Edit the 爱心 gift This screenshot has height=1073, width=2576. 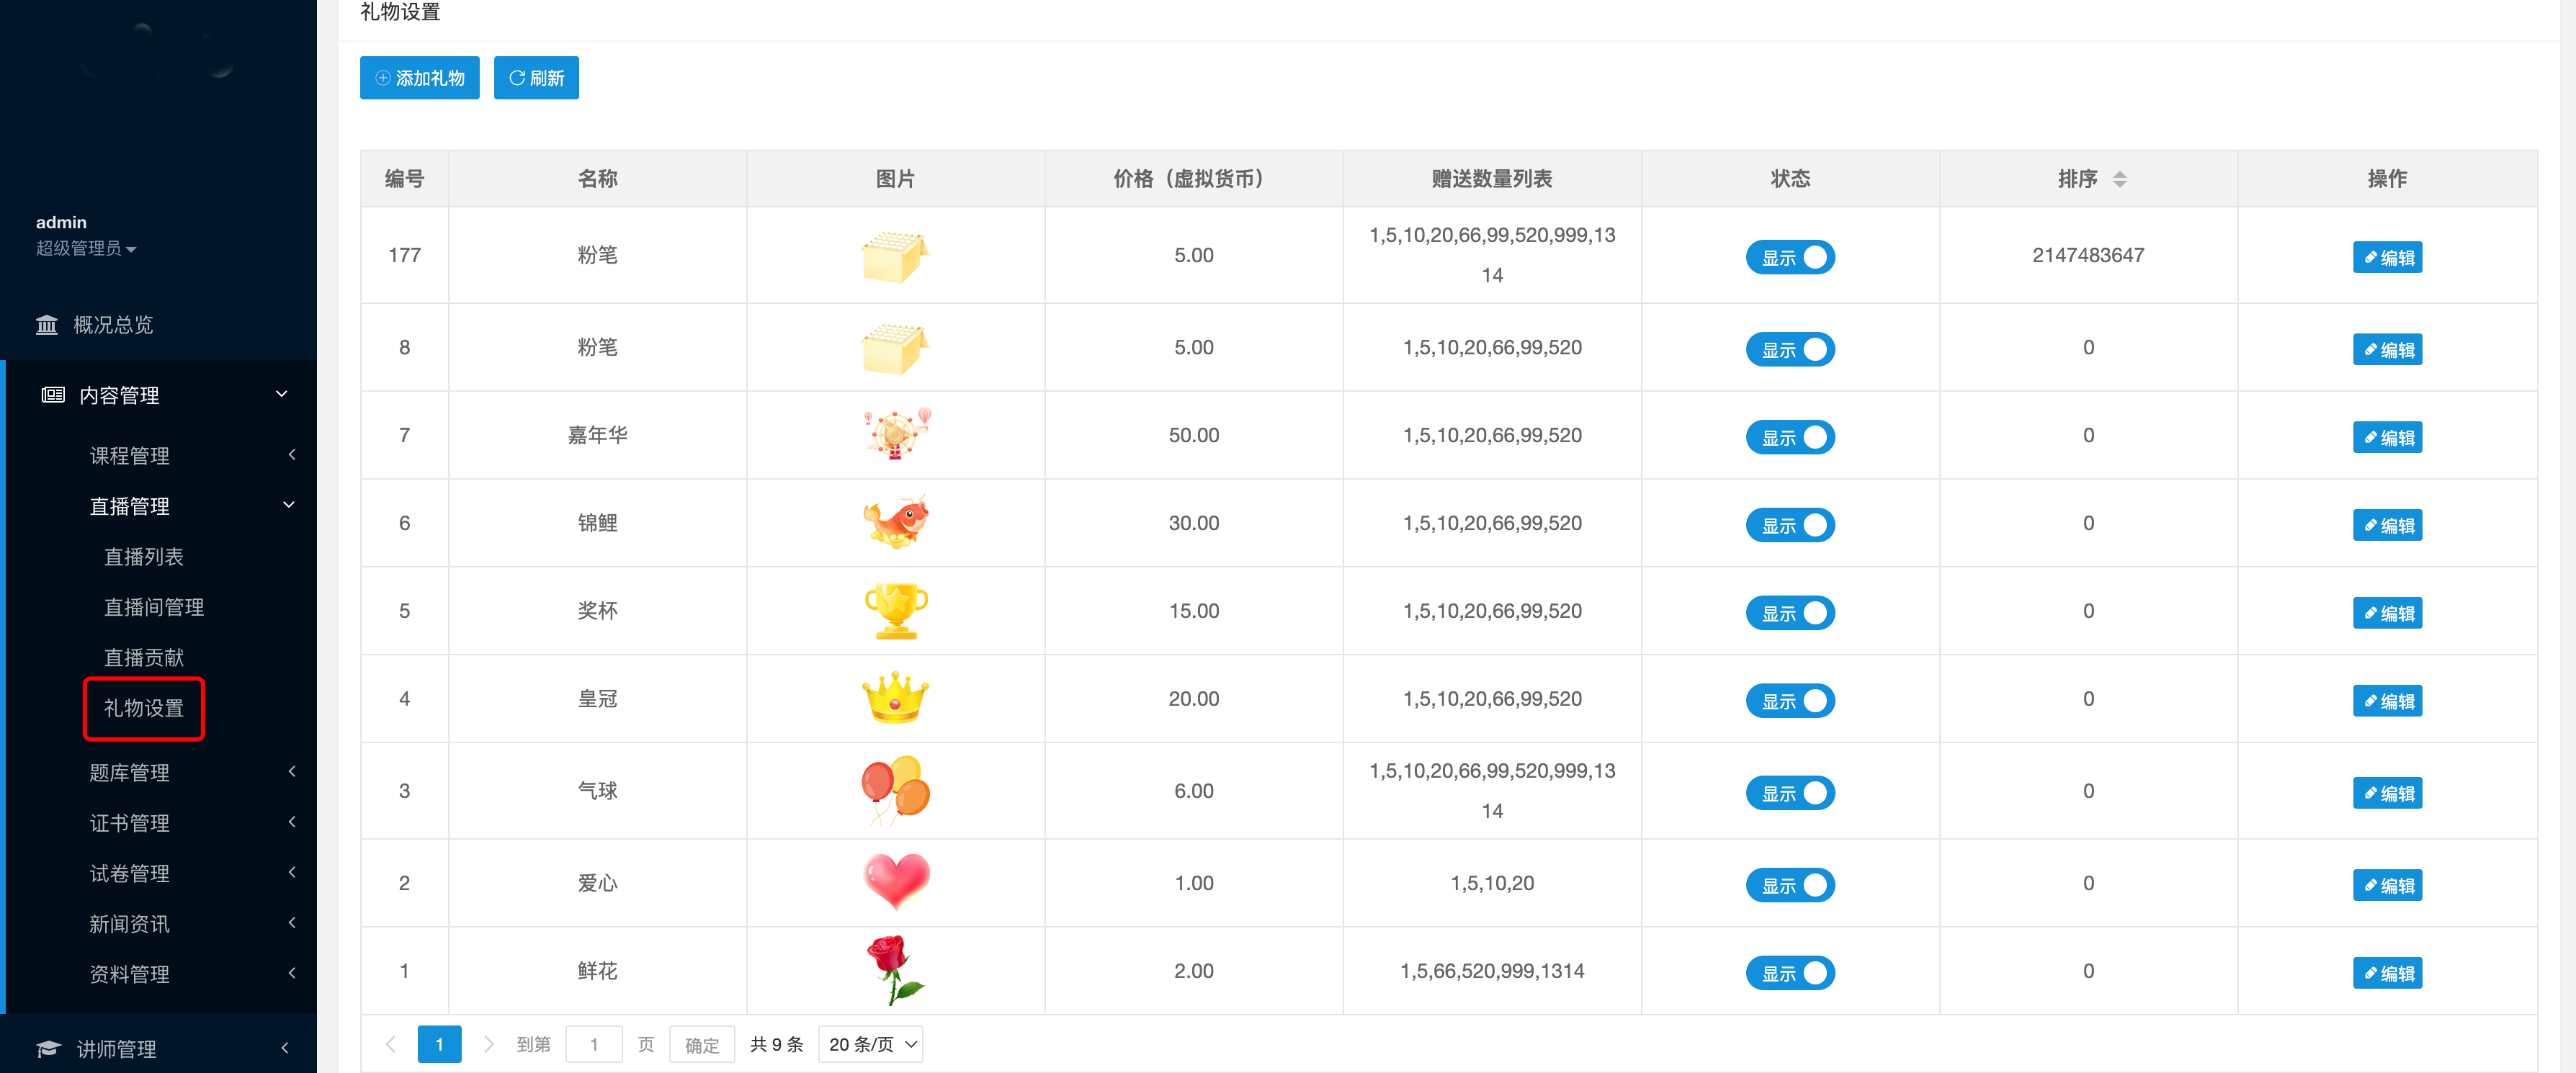click(2387, 885)
